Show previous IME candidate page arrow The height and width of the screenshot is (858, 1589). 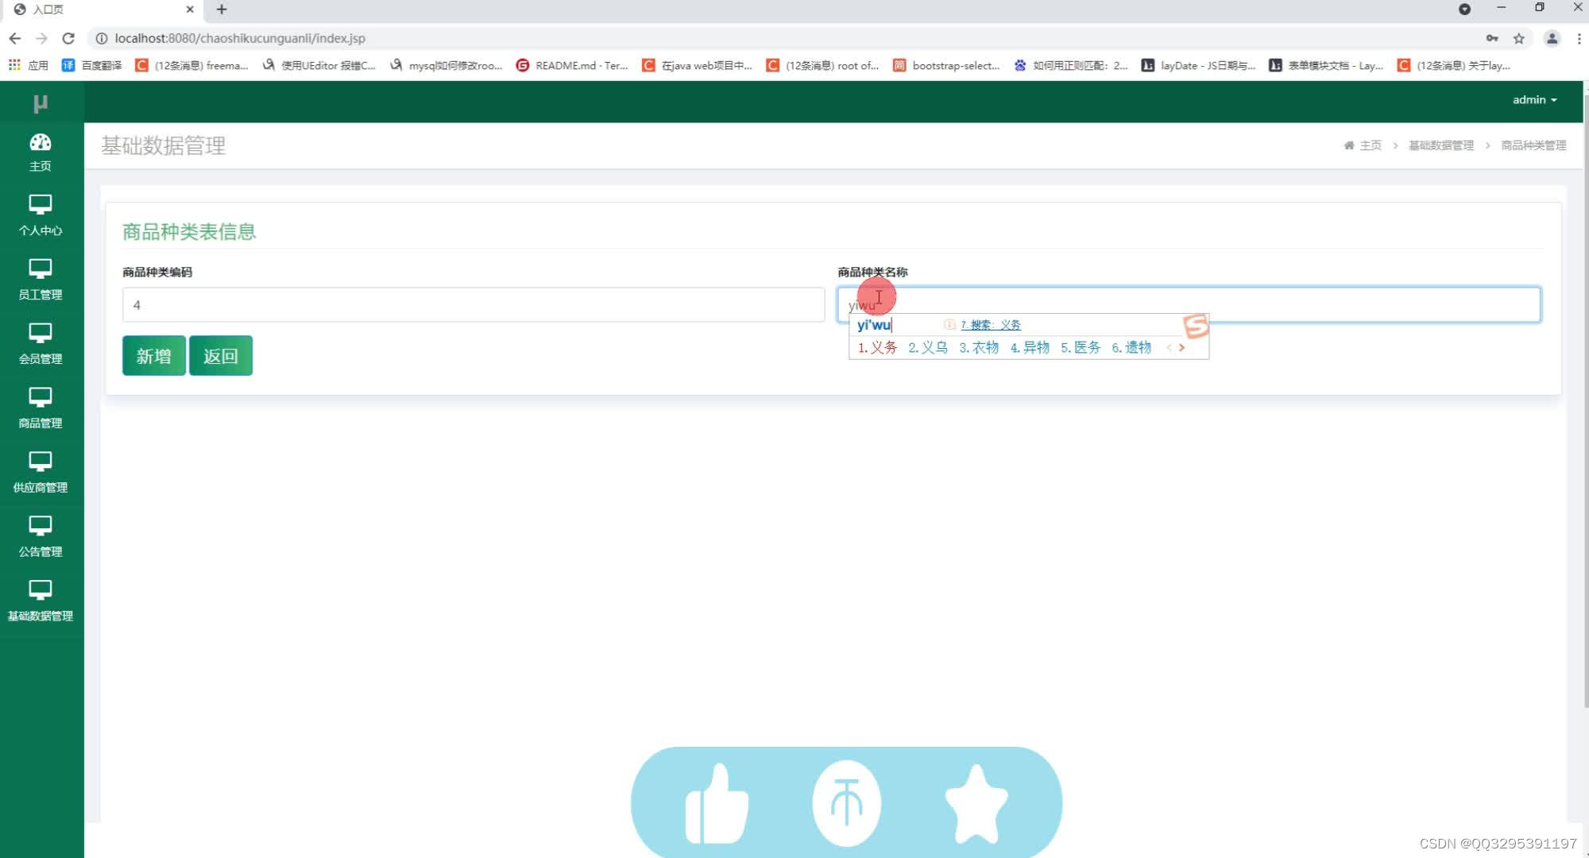[x=1169, y=348]
